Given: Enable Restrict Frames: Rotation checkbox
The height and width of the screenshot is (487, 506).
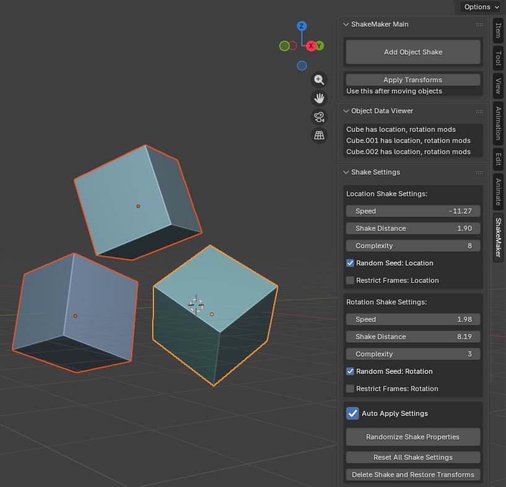Looking at the screenshot, I should click(350, 389).
